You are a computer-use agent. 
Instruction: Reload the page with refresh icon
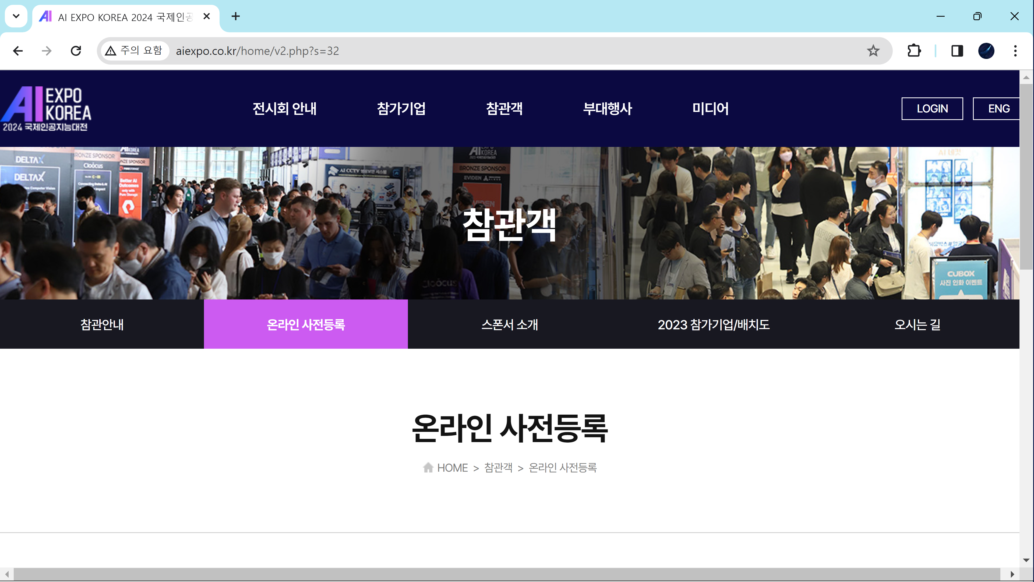[76, 51]
